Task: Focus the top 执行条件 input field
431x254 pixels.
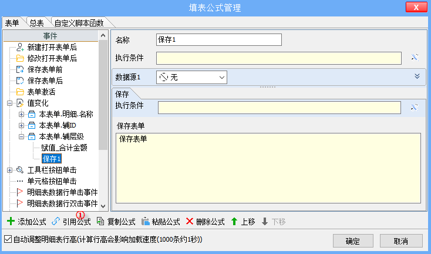Action: [x=279, y=58]
